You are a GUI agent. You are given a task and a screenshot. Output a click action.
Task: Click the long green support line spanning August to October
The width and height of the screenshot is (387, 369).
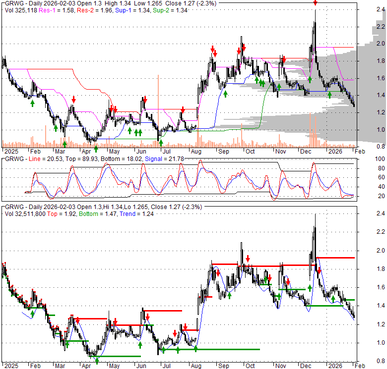click(x=209, y=349)
